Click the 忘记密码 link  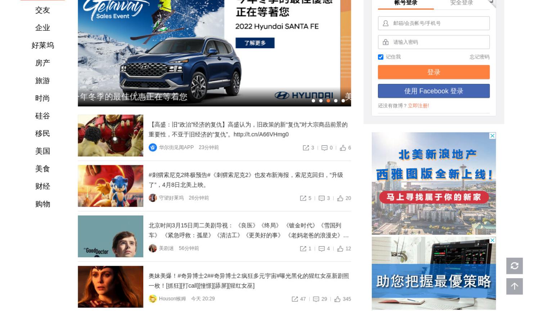coord(480,57)
